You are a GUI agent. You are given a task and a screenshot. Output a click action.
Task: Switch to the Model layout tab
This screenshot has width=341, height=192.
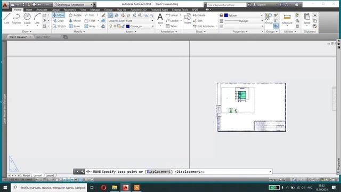point(27,175)
